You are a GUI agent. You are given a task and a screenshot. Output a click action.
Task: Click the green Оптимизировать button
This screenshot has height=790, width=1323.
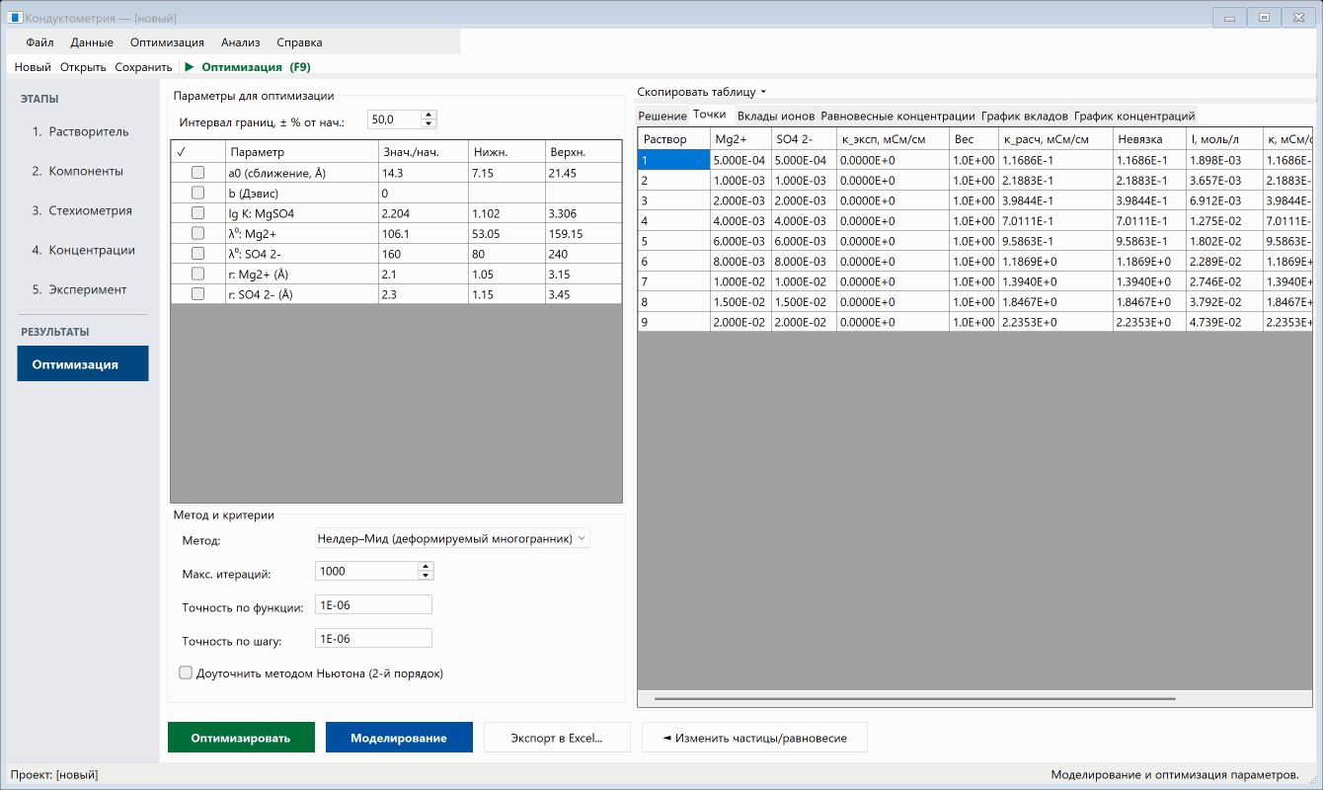(x=241, y=738)
